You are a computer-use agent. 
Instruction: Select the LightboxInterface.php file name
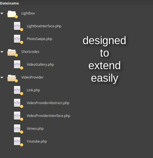pyautogui.click(x=44, y=26)
